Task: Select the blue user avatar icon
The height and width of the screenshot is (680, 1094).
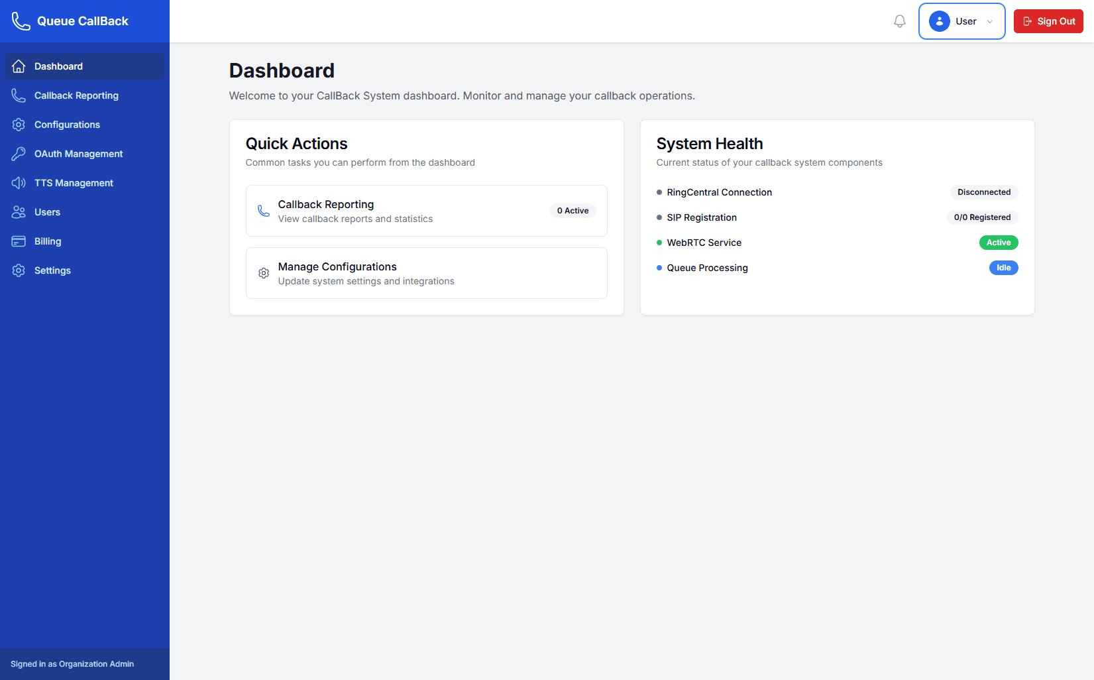Action: click(939, 21)
